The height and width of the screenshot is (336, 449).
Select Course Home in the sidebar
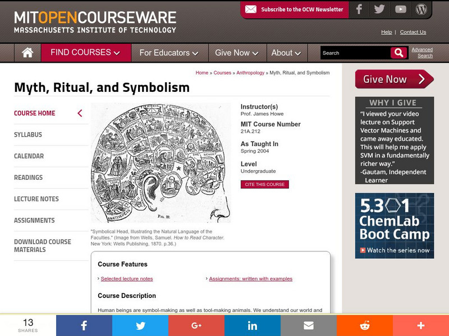[x=35, y=113]
